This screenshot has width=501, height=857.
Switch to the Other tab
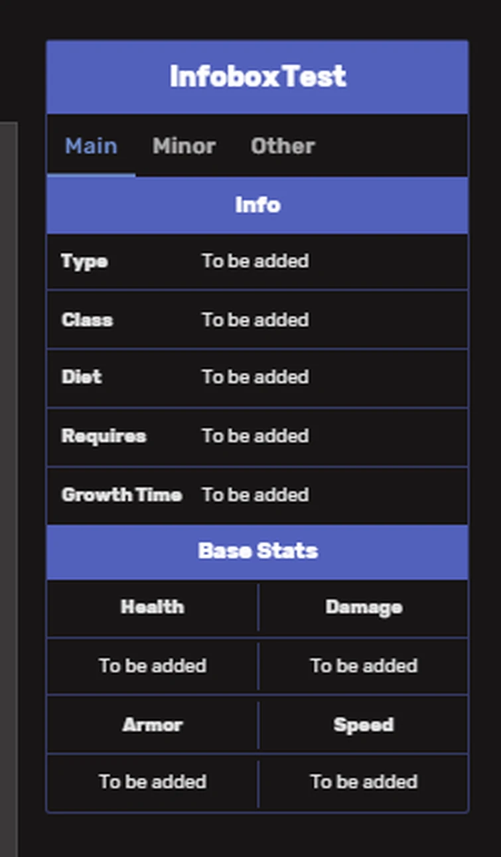[283, 146]
